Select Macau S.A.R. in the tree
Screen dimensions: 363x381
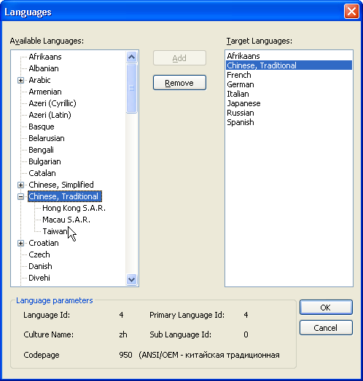point(66,220)
